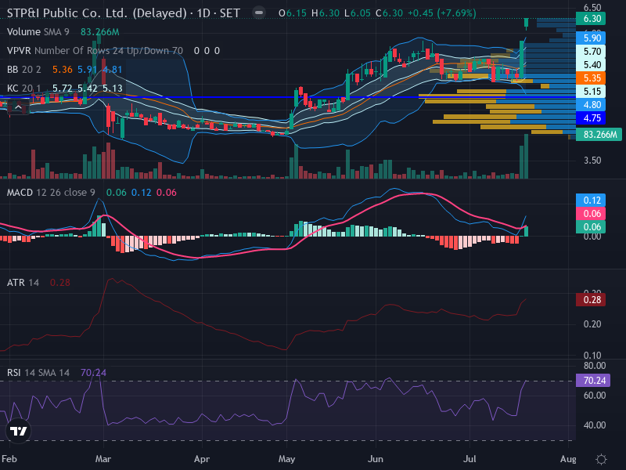Click the blue 0.12 MACD legend value
The image size is (626, 470).
coord(142,193)
